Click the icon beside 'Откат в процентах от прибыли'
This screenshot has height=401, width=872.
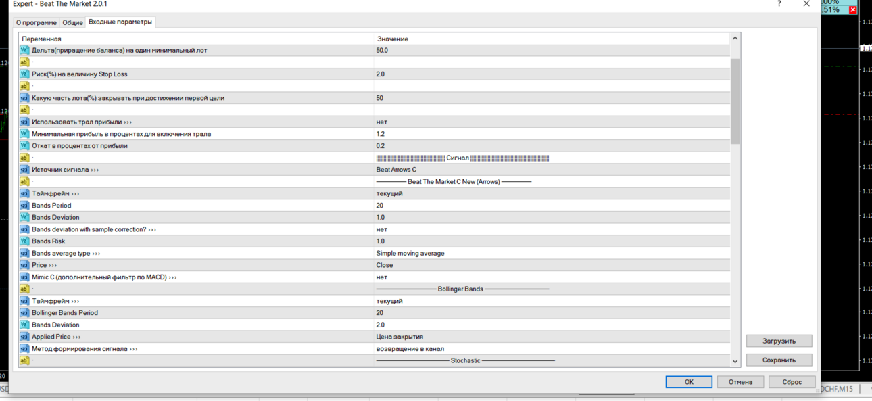point(24,146)
